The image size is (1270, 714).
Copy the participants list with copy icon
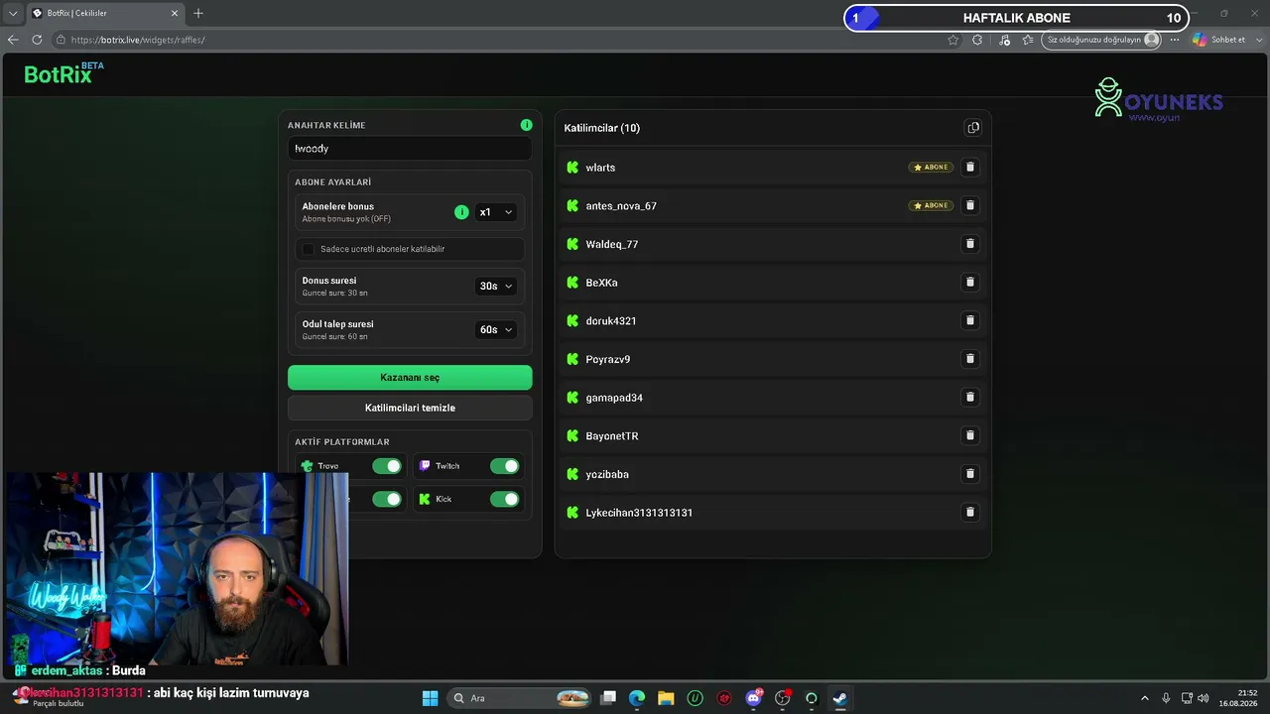972,128
